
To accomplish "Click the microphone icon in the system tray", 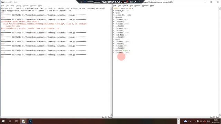I will click(x=198, y=121).
